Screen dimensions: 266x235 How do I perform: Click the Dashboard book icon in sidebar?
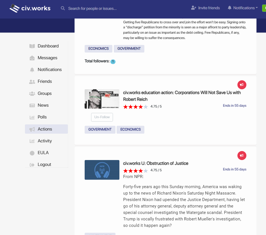(x=32, y=46)
